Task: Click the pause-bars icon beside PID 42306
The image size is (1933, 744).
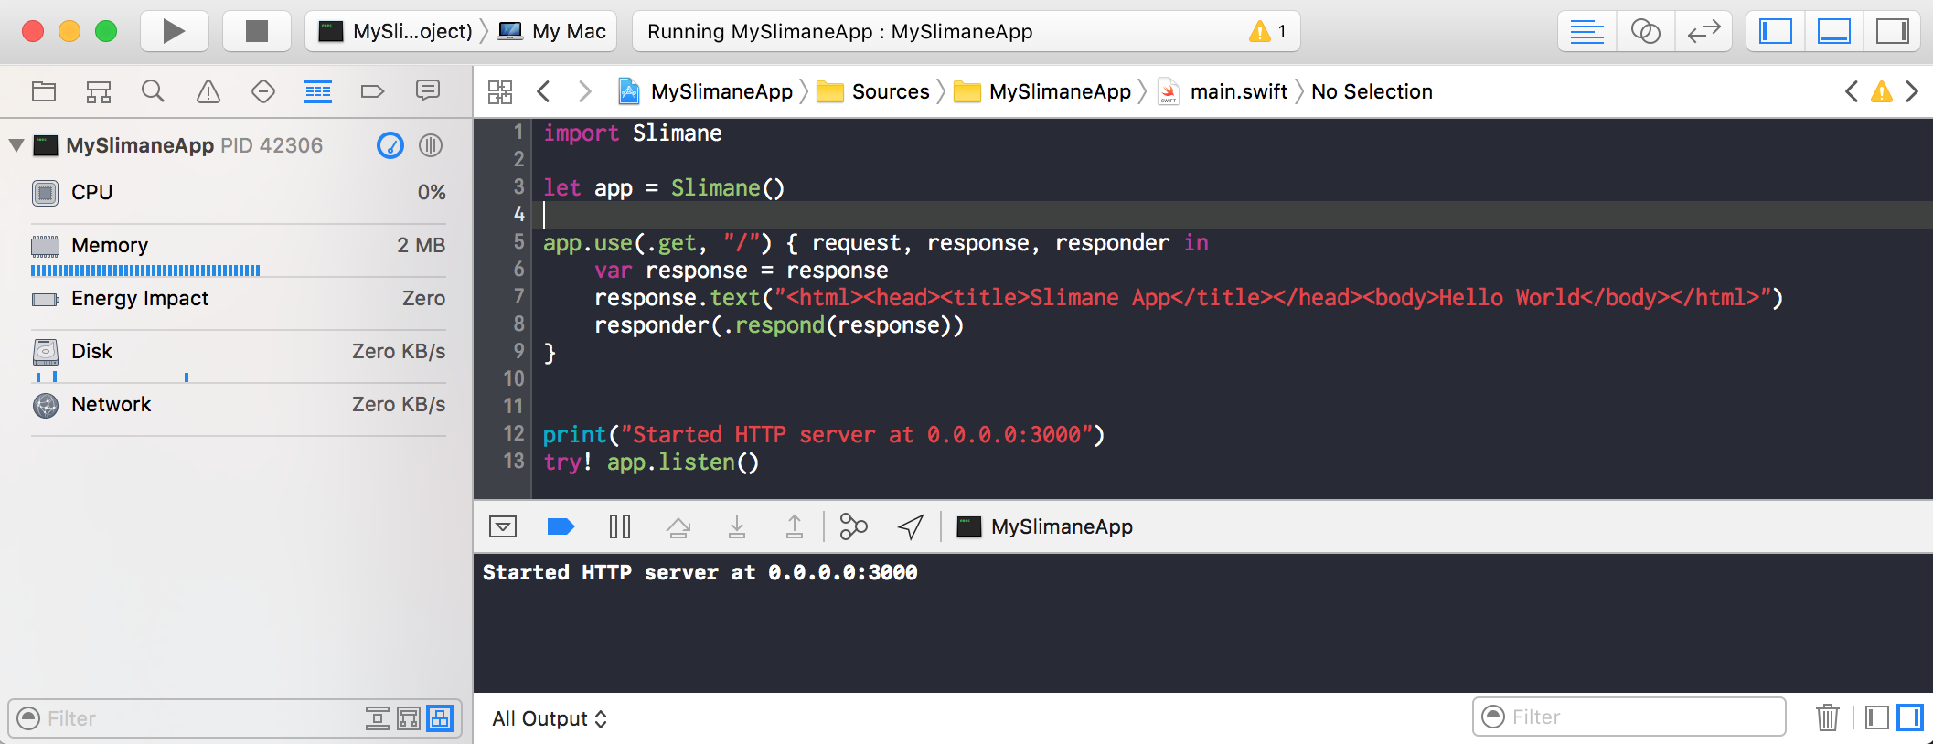Action: pyautogui.click(x=431, y=145)
